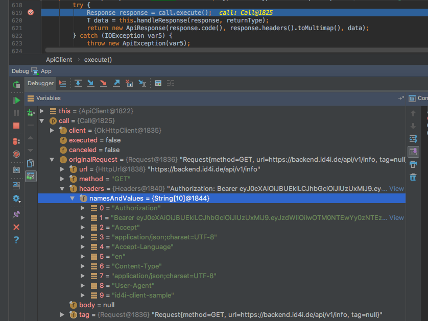
Task: Resume program with the green play icon
Action: coord(16,100)
